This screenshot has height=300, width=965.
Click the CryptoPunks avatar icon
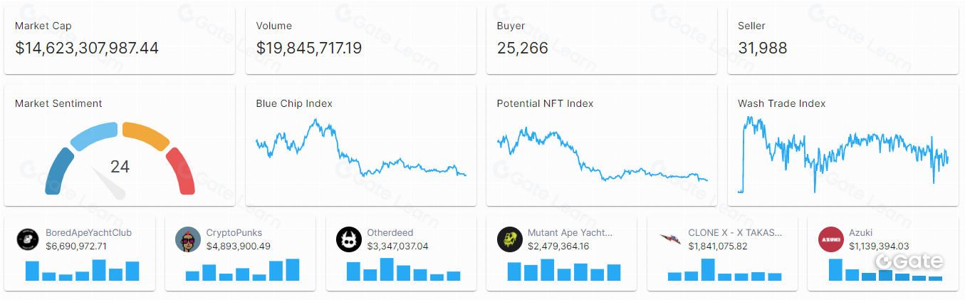188,239
